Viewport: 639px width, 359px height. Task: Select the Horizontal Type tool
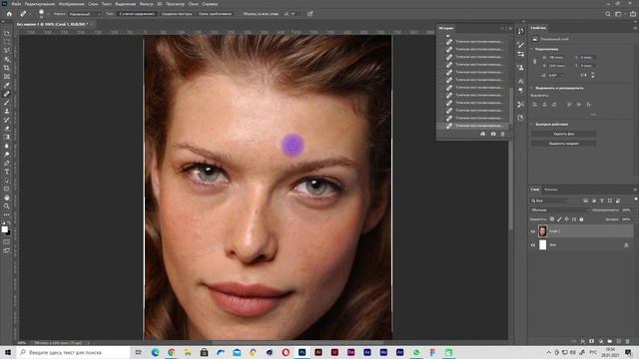(x=7, y=172)
